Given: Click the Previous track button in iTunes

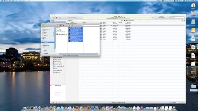Looking at the screenshot, I should pyautogui.click(x=54, y=17).
